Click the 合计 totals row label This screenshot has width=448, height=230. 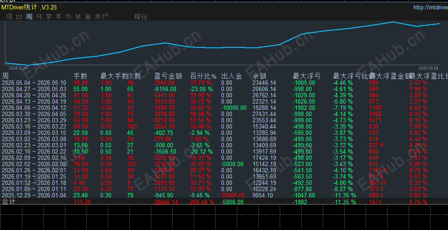(x=9, y=202)
